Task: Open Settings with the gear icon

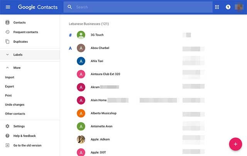Action: (x=7, y=126)
